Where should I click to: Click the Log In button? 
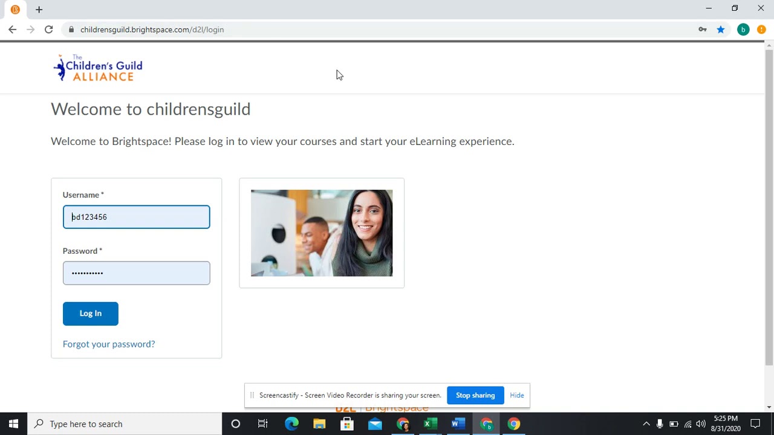[91, 314]
